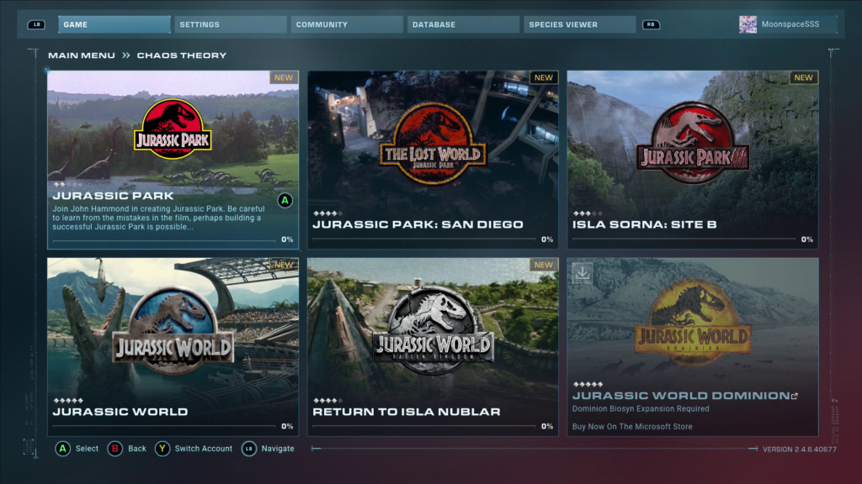The image size is (862, 484).
Task: Click the Switch Account label
Action: click(x=204, y=449)
